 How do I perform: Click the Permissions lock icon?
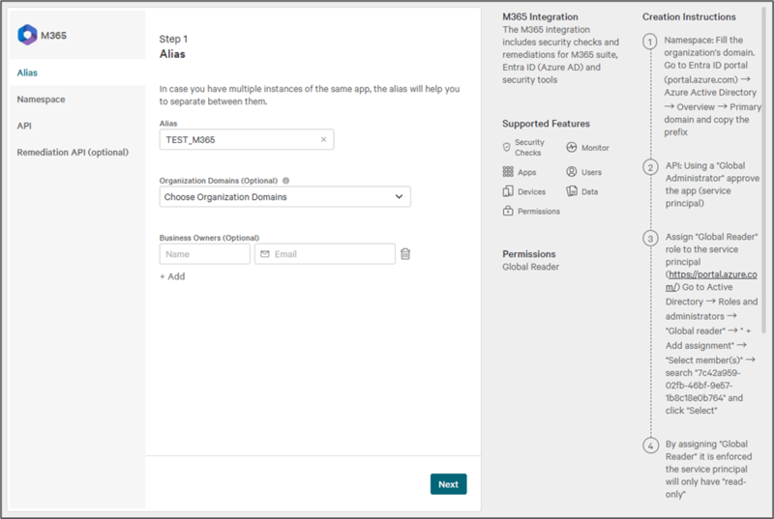click(508, 211)
